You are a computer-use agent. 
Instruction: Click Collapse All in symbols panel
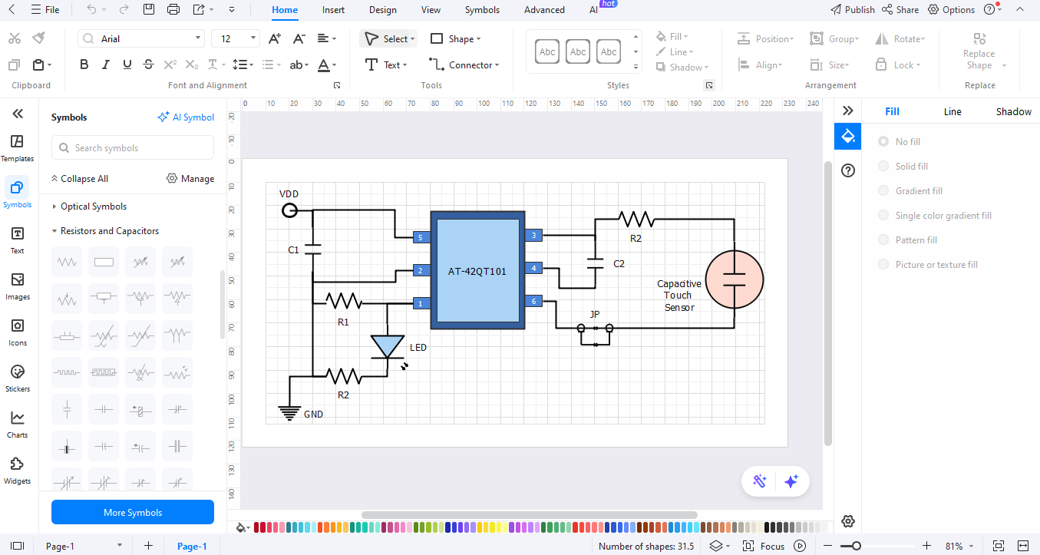79,179
